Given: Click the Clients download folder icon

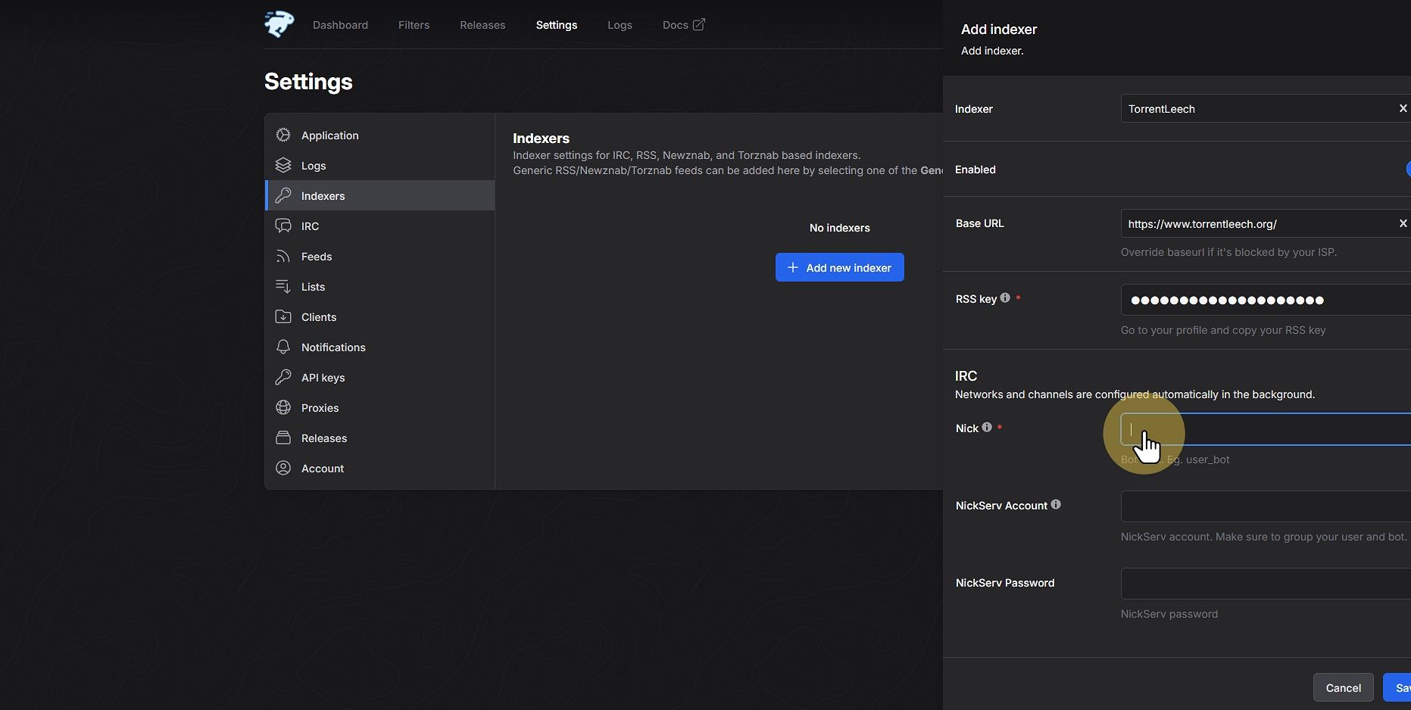Looking at the screenshot, I should (x=283, y=316).
